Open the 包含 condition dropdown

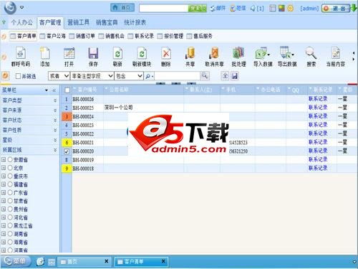(x=129, y=76)
